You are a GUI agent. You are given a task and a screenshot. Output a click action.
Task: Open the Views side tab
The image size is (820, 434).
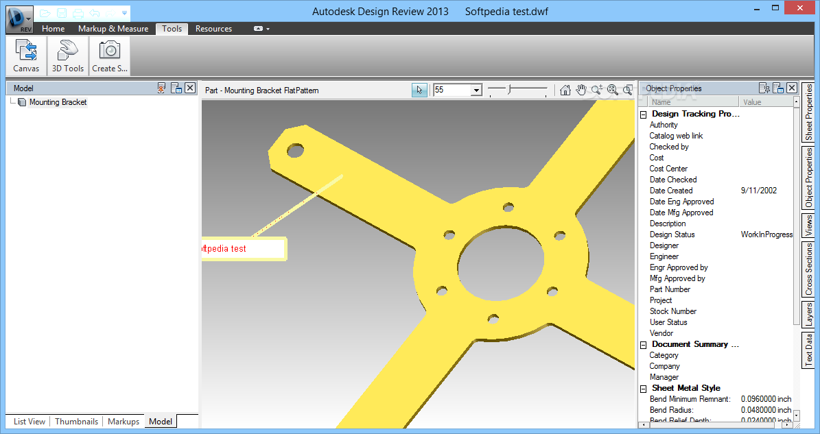click(808, 226)
